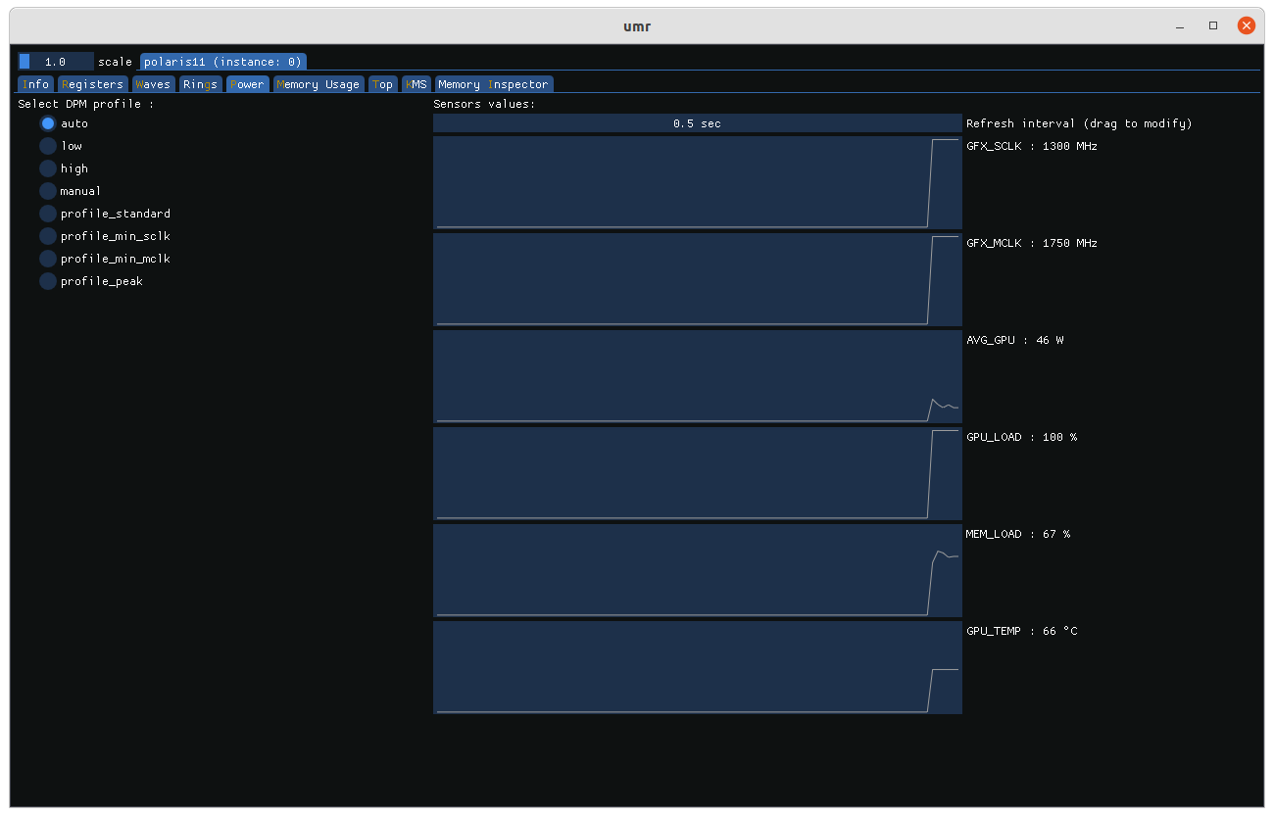Click the 0.5 sec refresh interval slider
1274x817 pixels.
click(x=698, y=123)
